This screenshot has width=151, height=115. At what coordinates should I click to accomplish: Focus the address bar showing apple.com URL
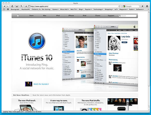point(74,6)
